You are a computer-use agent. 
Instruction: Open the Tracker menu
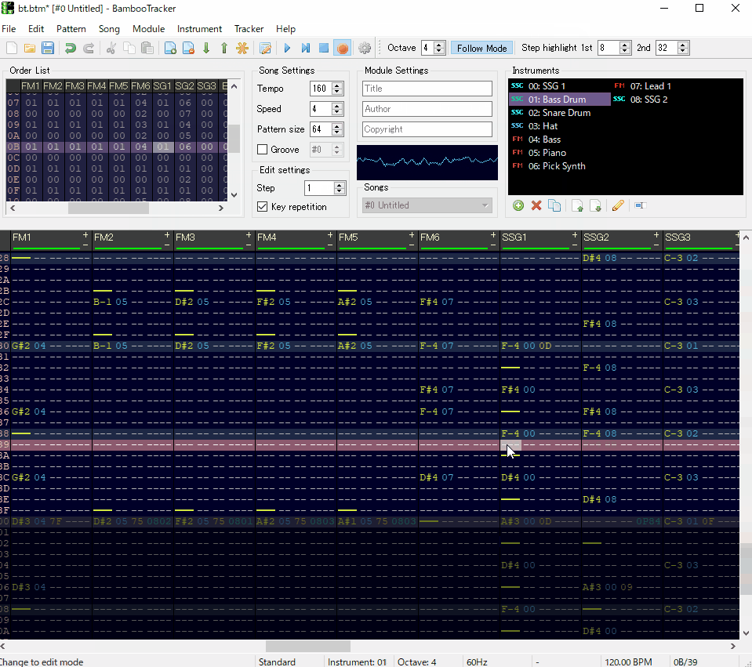tap(249, 29)
